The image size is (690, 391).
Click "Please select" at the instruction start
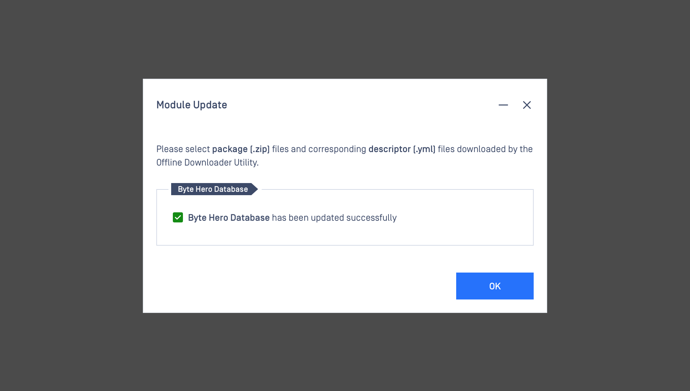point(183,149)
